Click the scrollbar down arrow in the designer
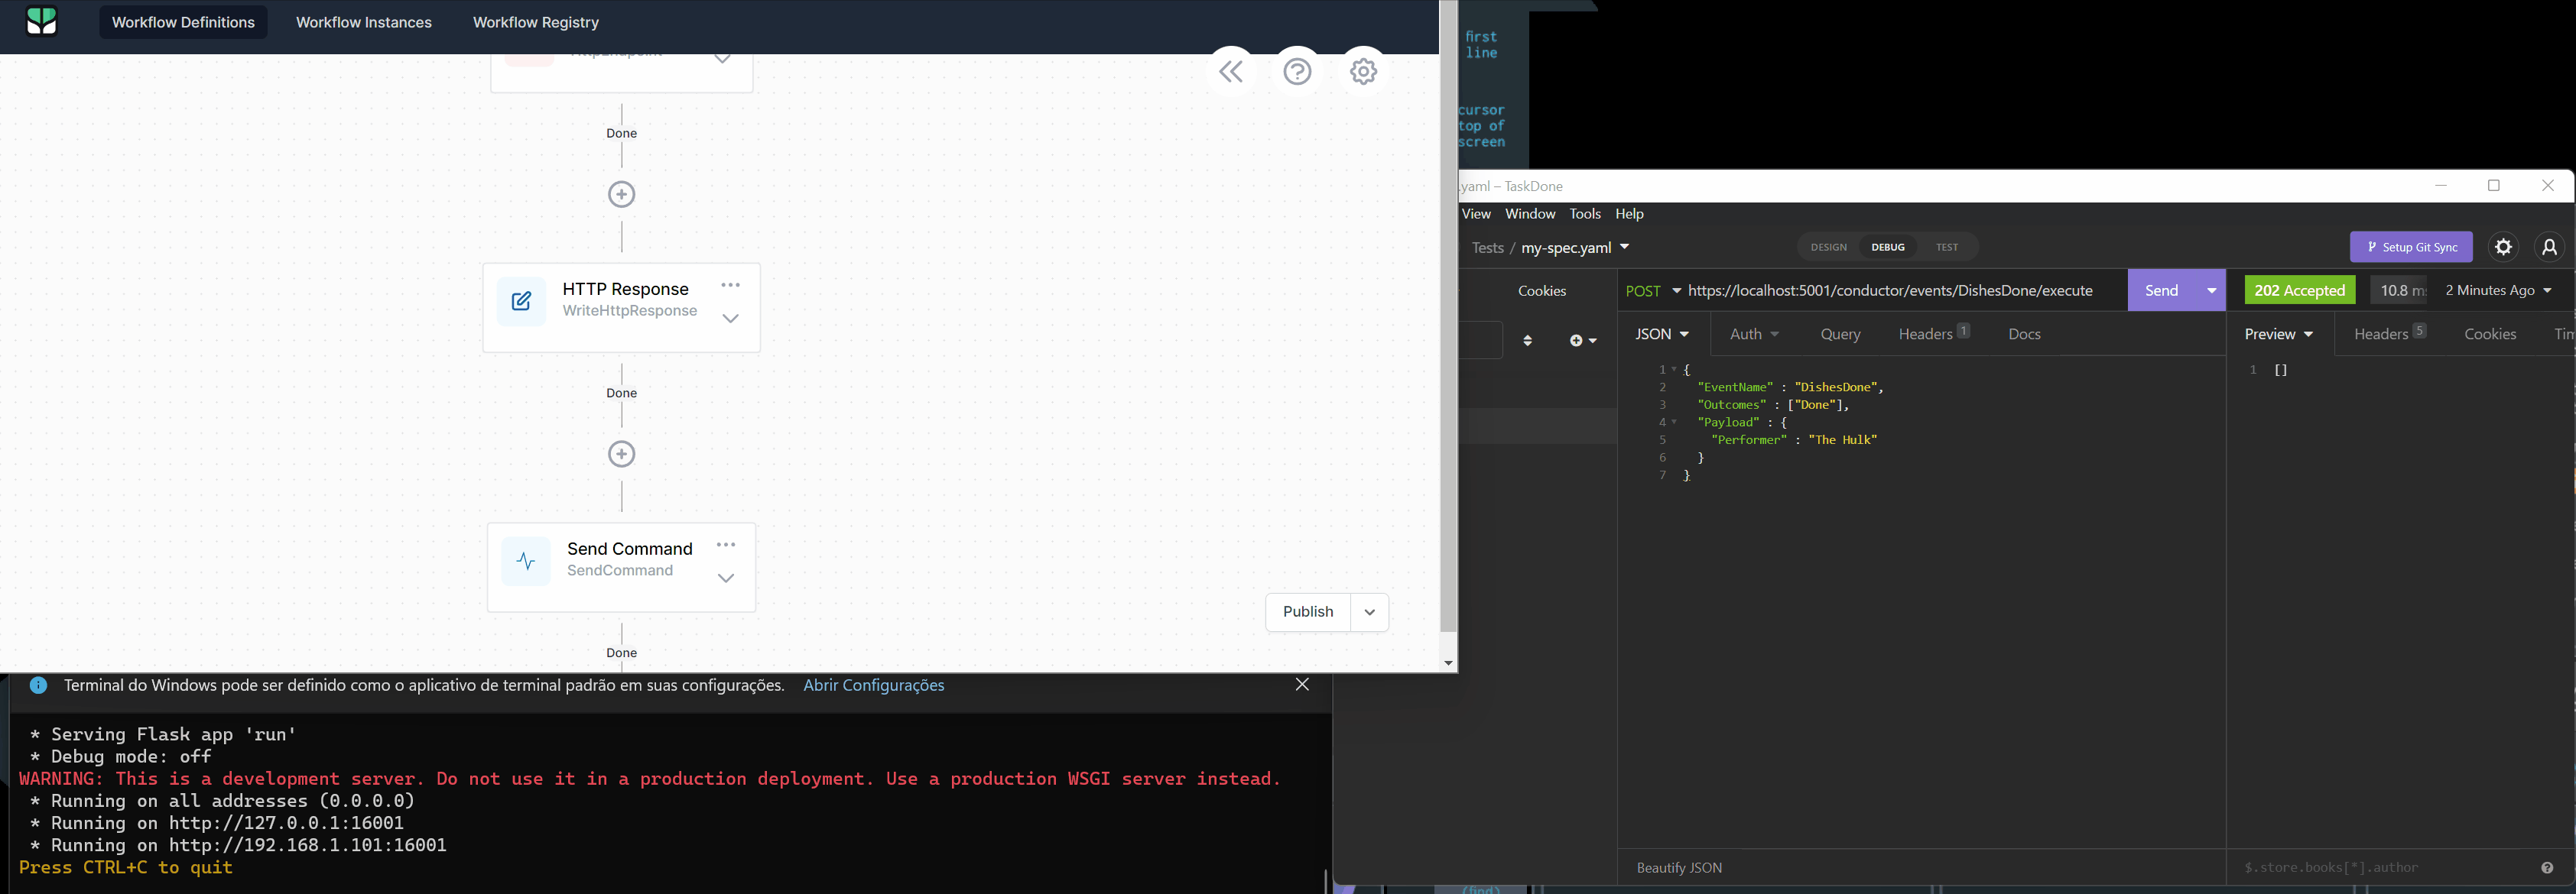The image size is (2576, 894). (x=1448, y=663)
